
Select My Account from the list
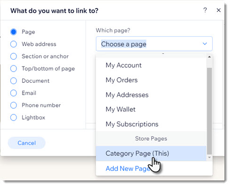point(151,65)
